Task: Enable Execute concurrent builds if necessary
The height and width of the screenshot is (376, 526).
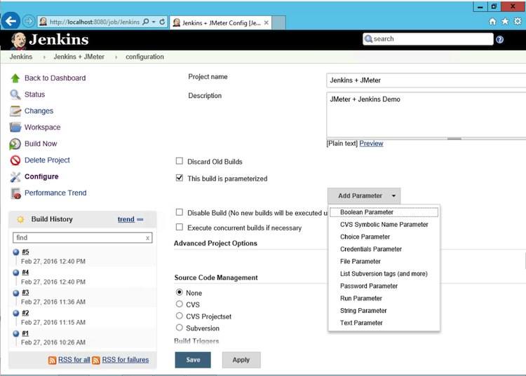Action: [180, 227]
